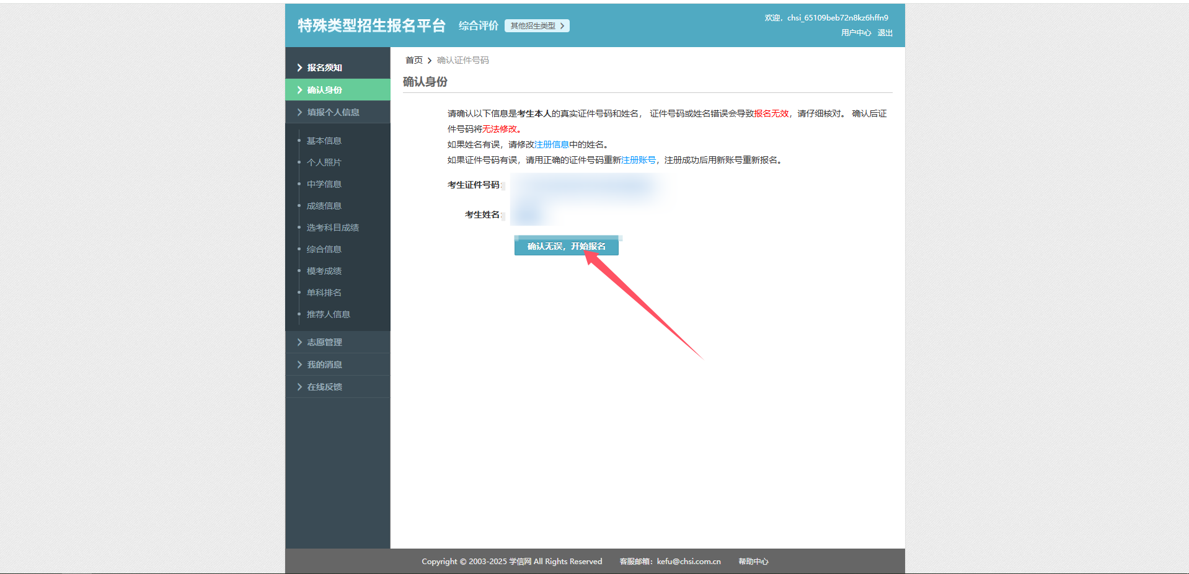Click the chevron icon beside 确认身份
This screenshot has height=574, width=1189.
pyautogui.click(x=299, y=90)
